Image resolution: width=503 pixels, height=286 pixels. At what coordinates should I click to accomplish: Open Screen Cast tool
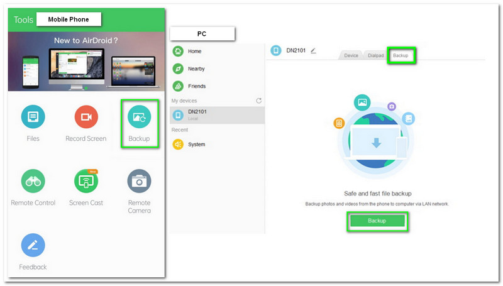(86, 181)
